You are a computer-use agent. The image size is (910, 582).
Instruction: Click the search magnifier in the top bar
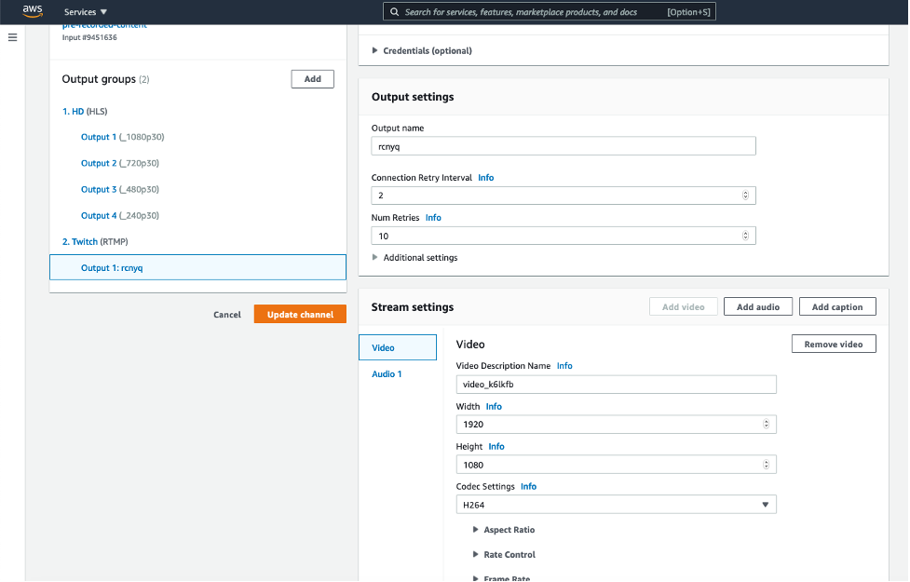[x=394, y=11]
